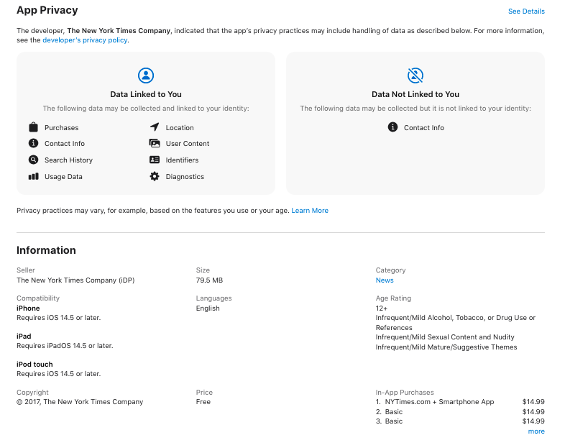Click the Free price value
Image resolution: width=588 pixels, height=448 pixels.
203,402
